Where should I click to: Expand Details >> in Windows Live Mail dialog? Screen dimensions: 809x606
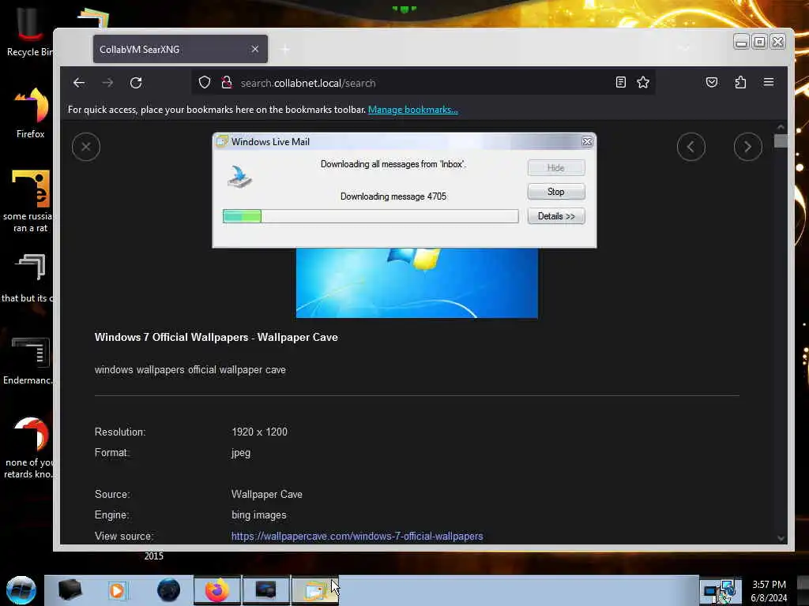click(x=556, y=216)
